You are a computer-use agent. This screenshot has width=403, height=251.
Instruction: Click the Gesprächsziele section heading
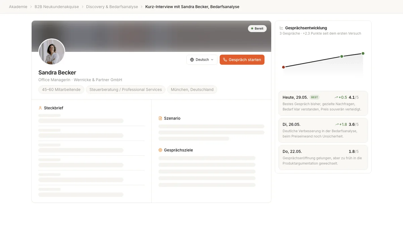click(x=178, y=150)
